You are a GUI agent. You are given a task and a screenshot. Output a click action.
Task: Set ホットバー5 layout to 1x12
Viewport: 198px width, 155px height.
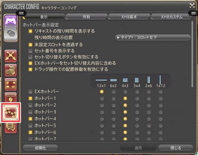160,125
